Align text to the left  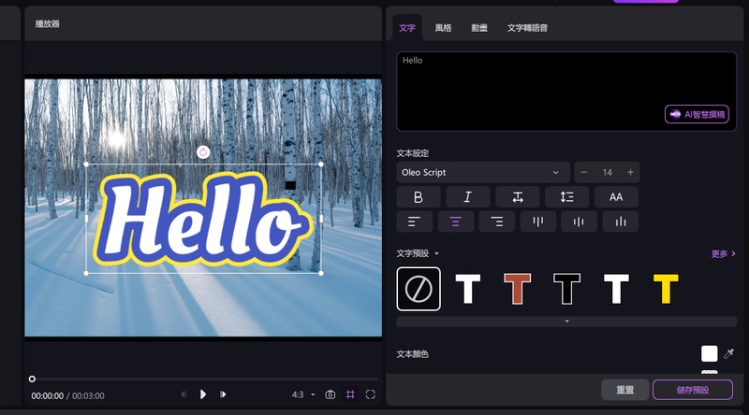414,222
